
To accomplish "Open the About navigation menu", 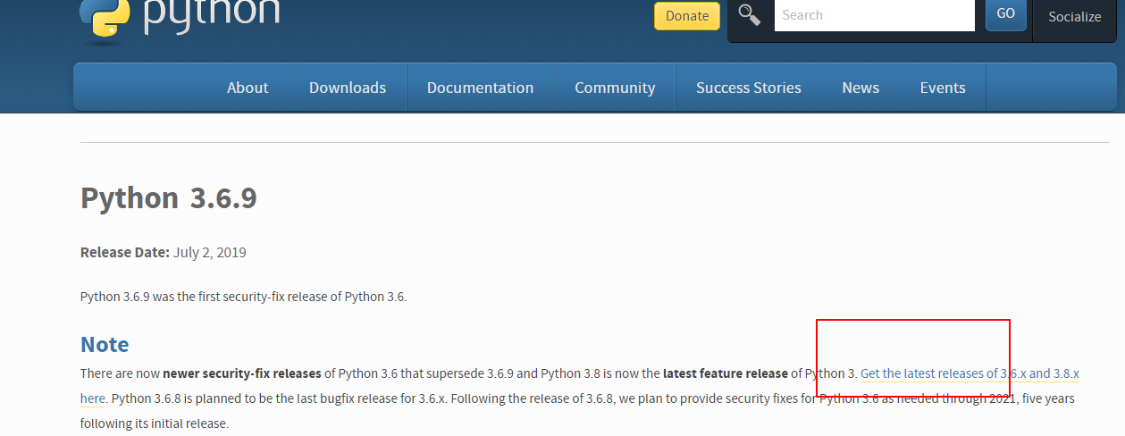I will 248,88.
